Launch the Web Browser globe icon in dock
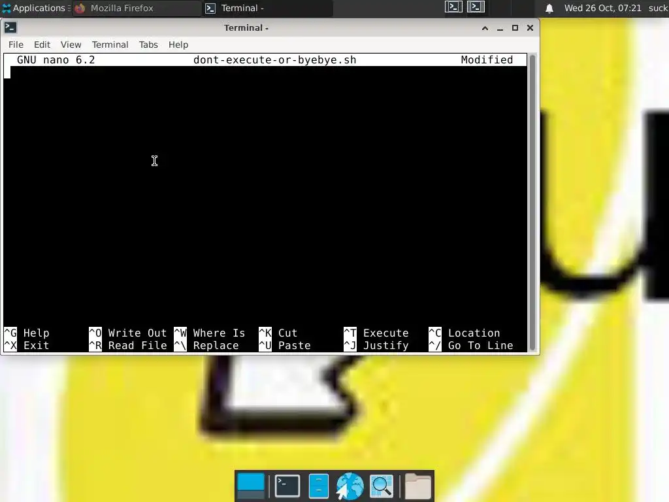The width and height of the screenshot is (669, 502). click(x=350, y=486)
